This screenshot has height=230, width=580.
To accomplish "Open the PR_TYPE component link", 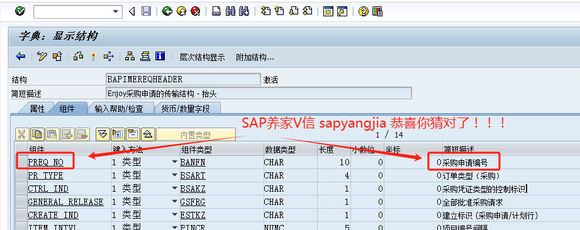I will 45,176.
